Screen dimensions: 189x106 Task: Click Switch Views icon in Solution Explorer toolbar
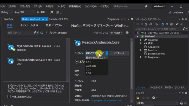pyautogui.click(x=150, y=24)
